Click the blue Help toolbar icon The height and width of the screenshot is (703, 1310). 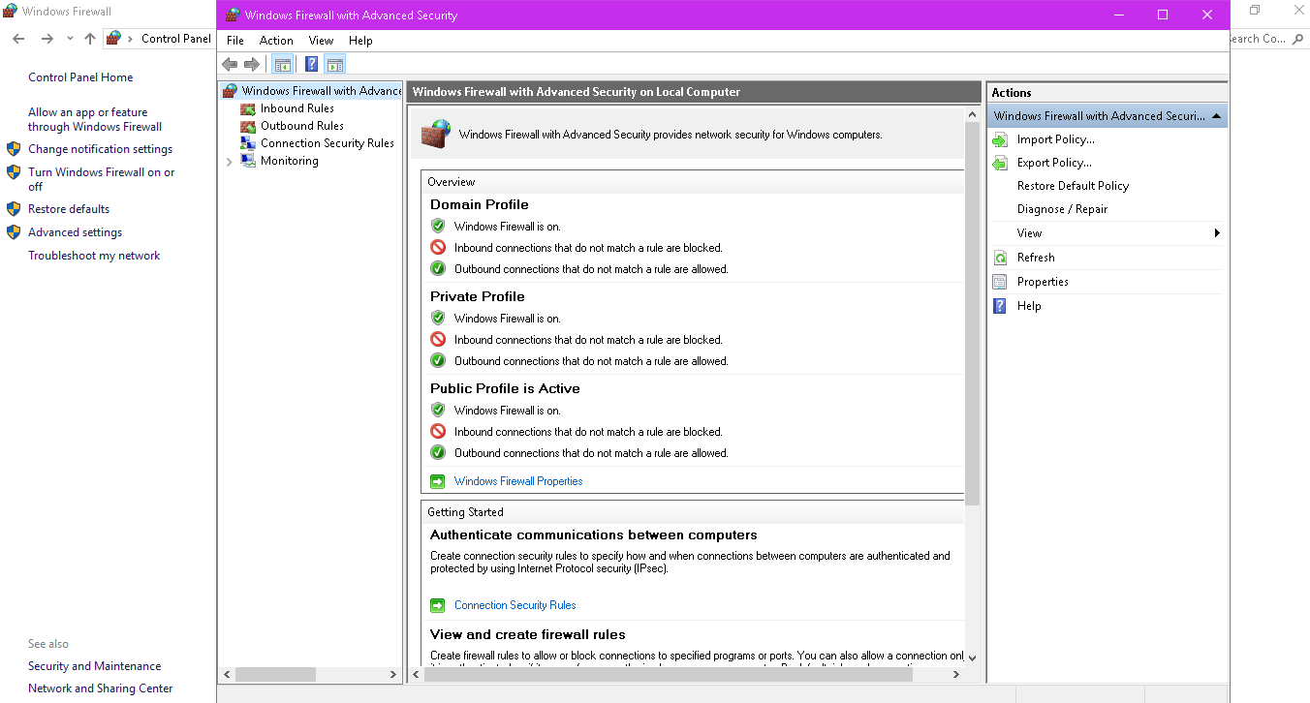click(x=311, y=65)
